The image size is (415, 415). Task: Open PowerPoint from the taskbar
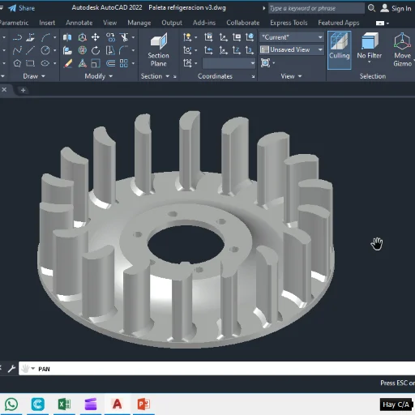tap(143, 404)
